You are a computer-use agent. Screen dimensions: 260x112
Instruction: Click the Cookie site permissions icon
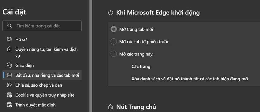(x=9, y=95)
